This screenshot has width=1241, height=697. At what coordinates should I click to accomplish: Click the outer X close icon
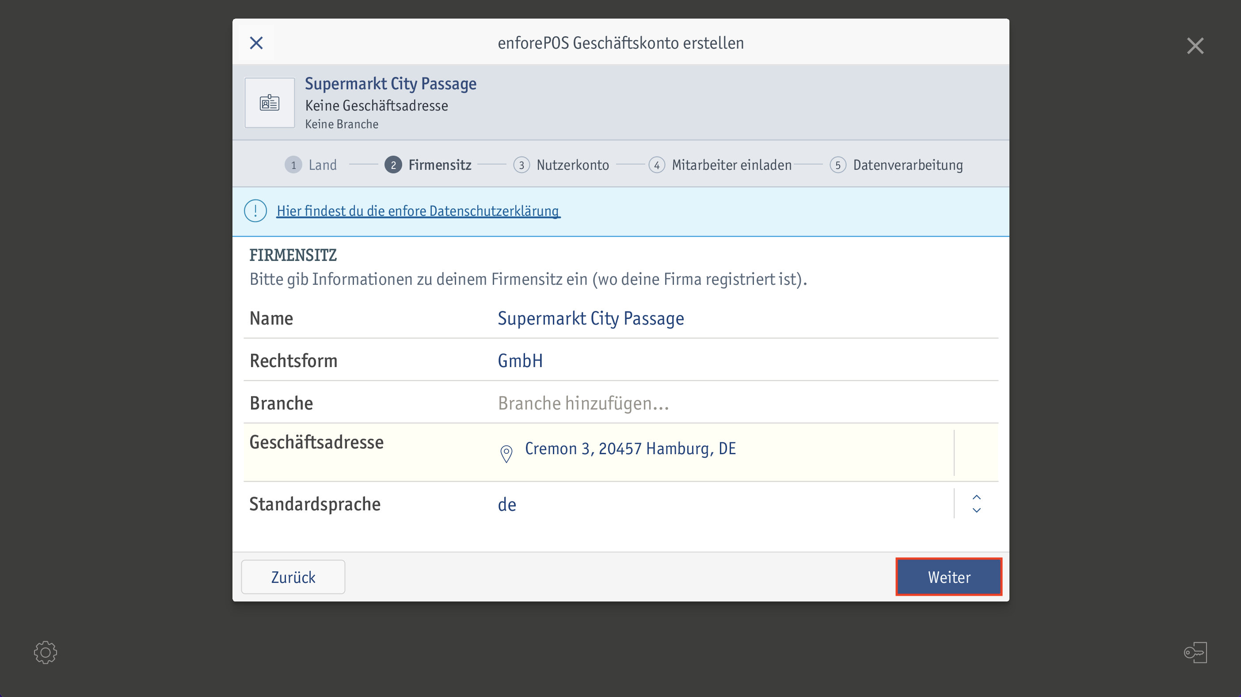pos(1195,46)
